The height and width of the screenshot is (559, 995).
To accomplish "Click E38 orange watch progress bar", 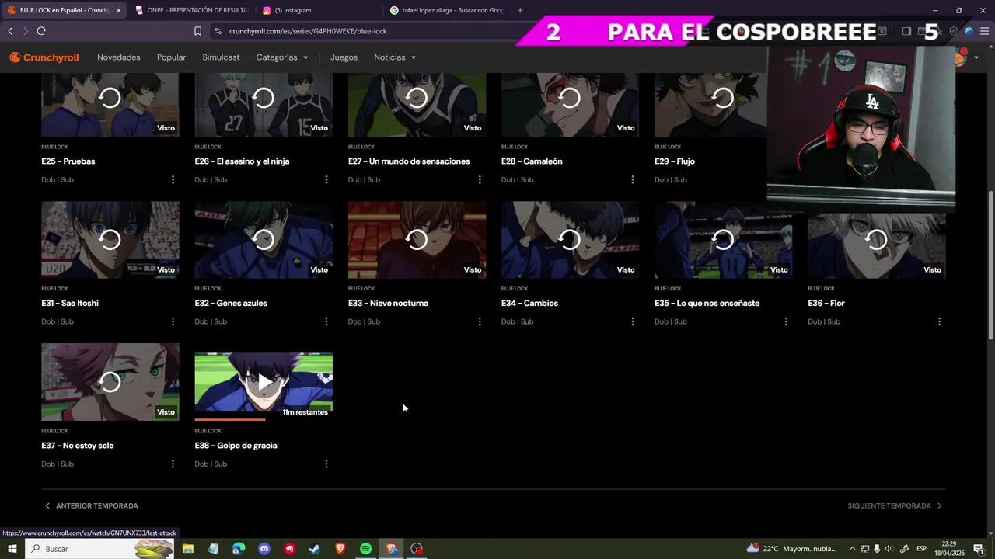I will click(229, 420).
